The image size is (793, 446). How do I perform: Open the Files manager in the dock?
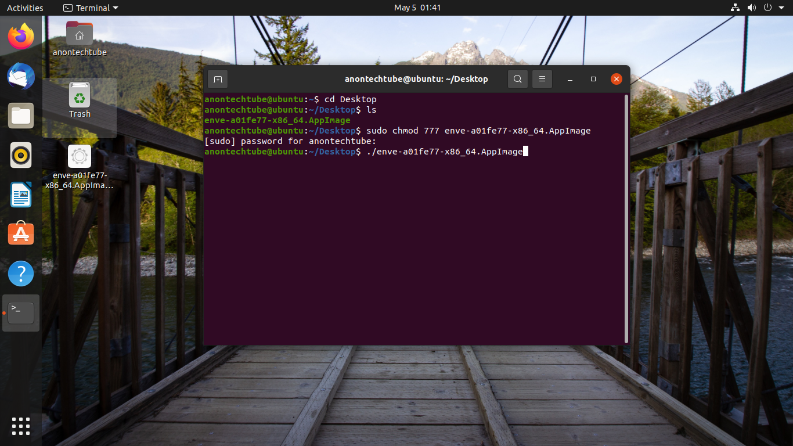[21, 116]
